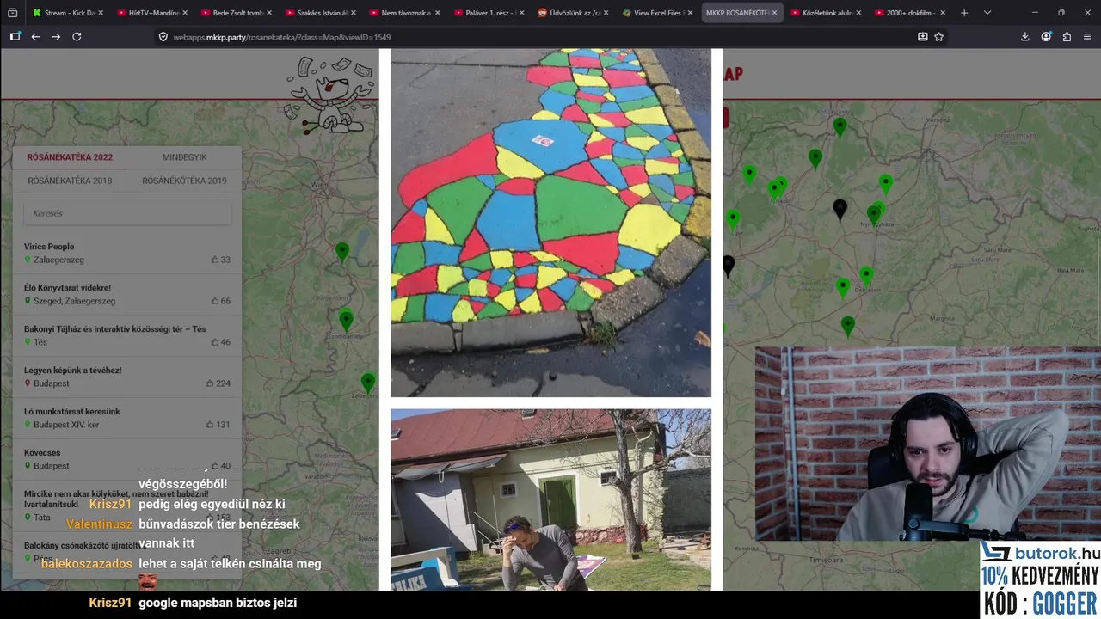Image resolution: width=1101 pixels, height=619 pixels.
Task: Click the black marker partly hidden by the photo panel
Action: [729, 266]
